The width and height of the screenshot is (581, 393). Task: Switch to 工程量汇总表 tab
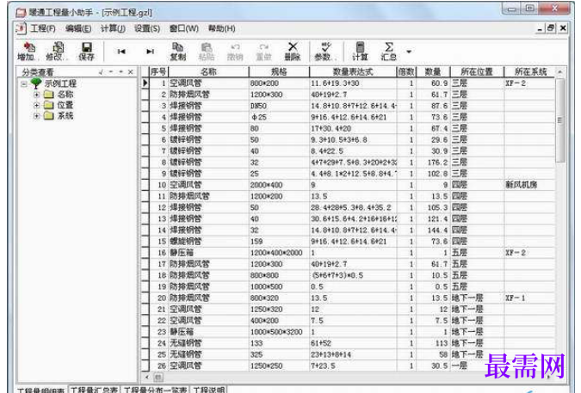(95, 390)
